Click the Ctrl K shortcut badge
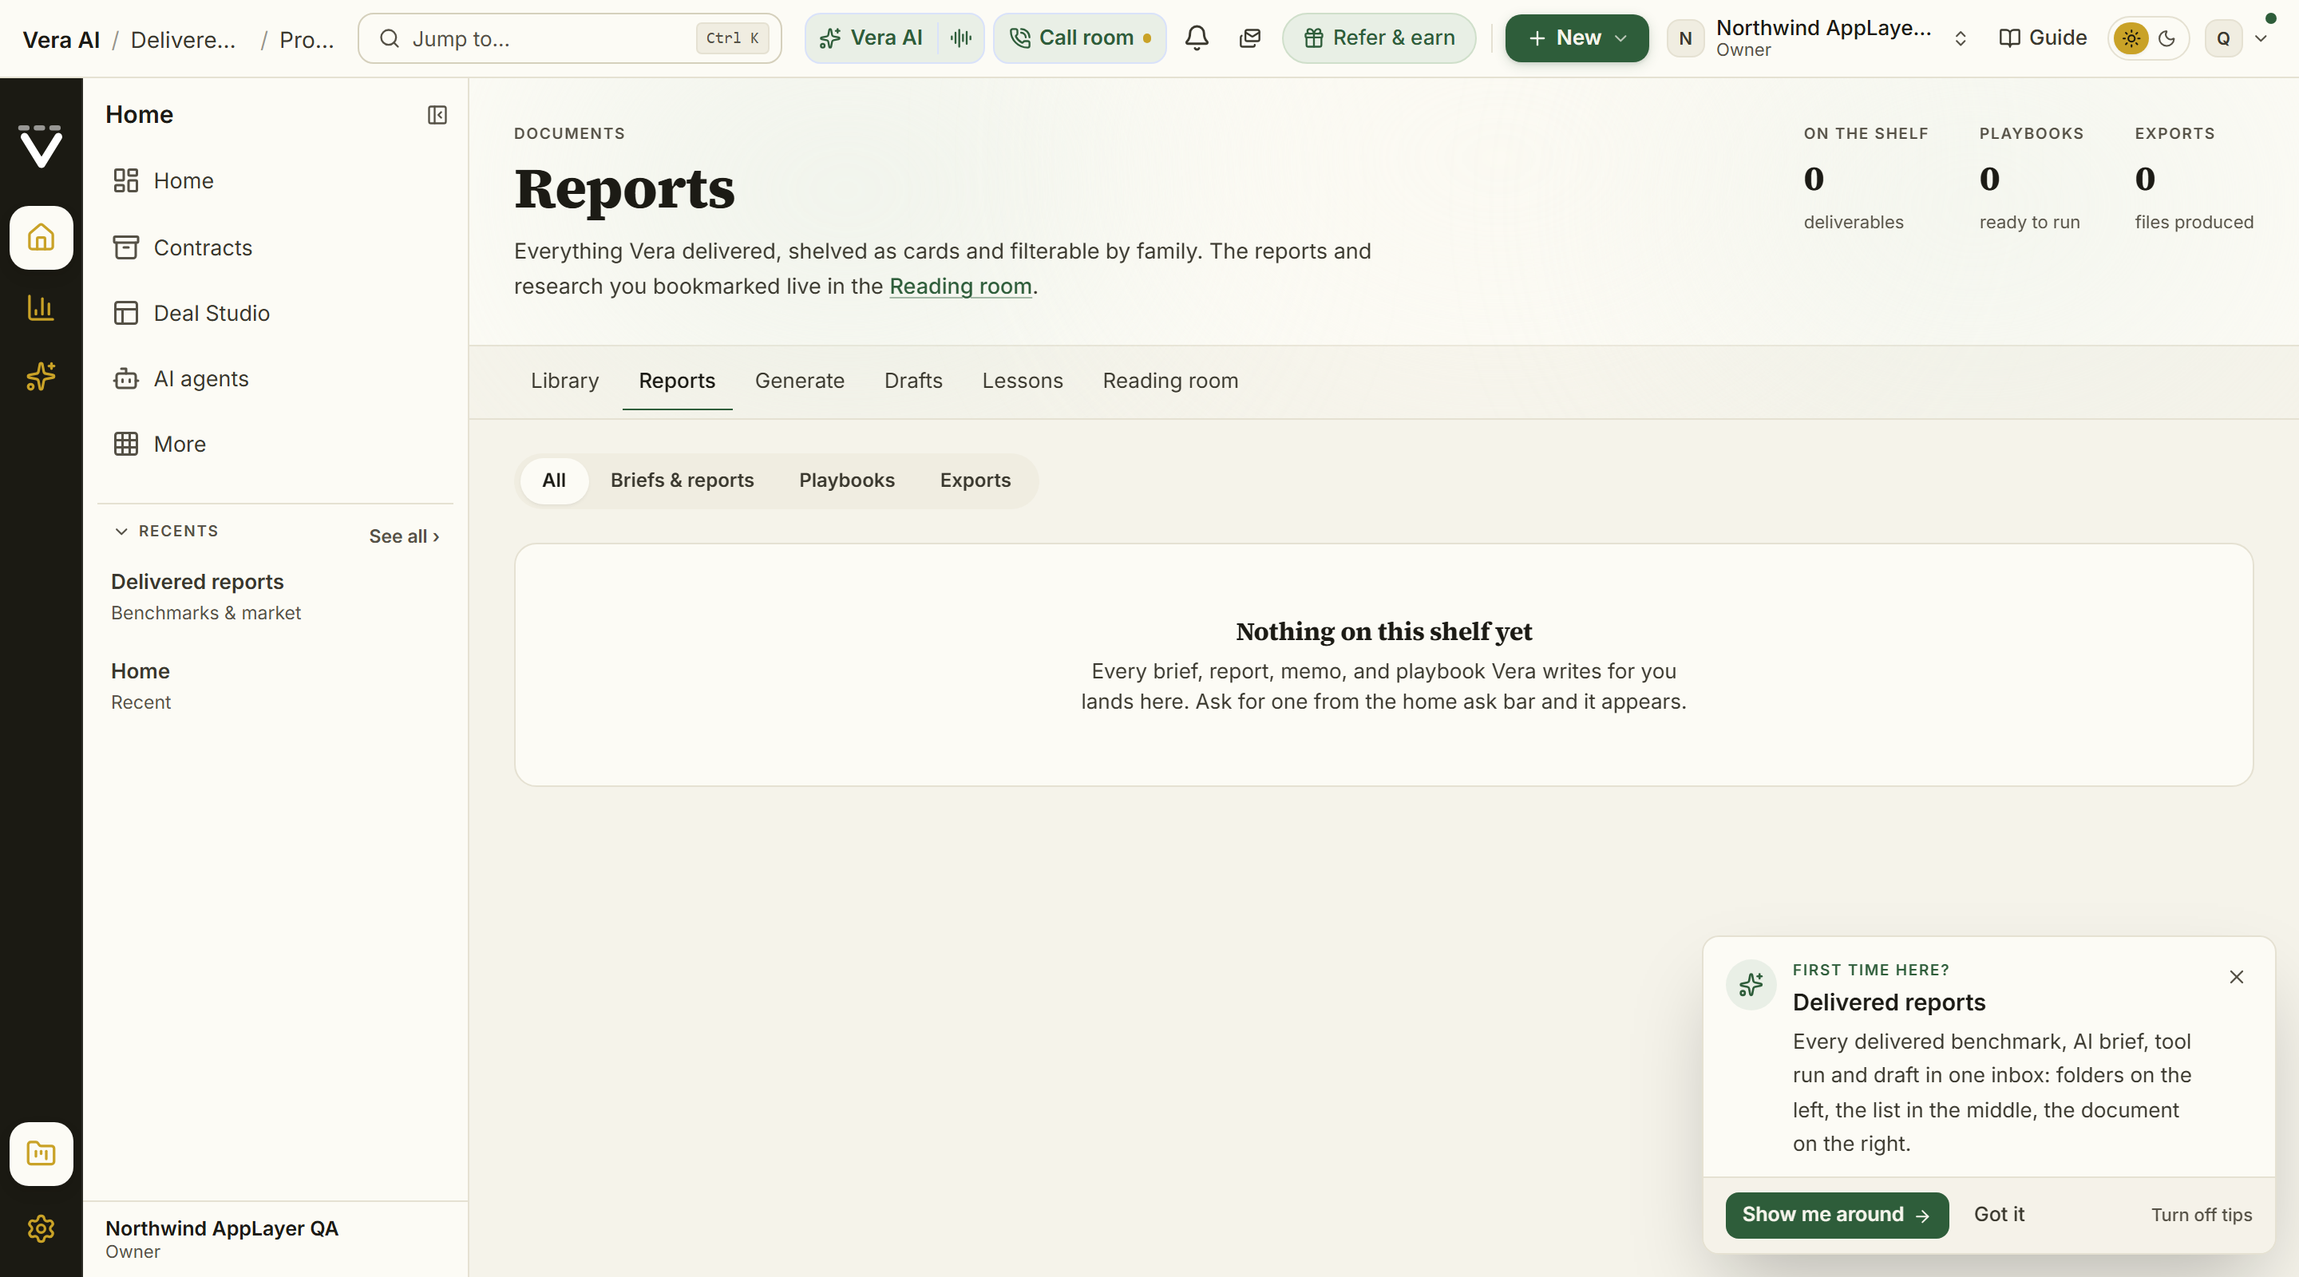This screenshot has width=2299, height=1277. point(732,38)
